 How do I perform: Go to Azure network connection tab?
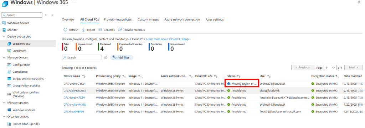point(182,20)
